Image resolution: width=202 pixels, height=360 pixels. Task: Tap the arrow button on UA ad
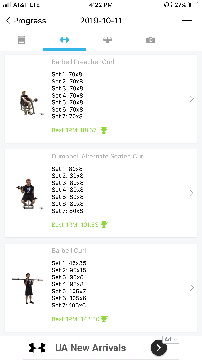(x=159, y=348)
